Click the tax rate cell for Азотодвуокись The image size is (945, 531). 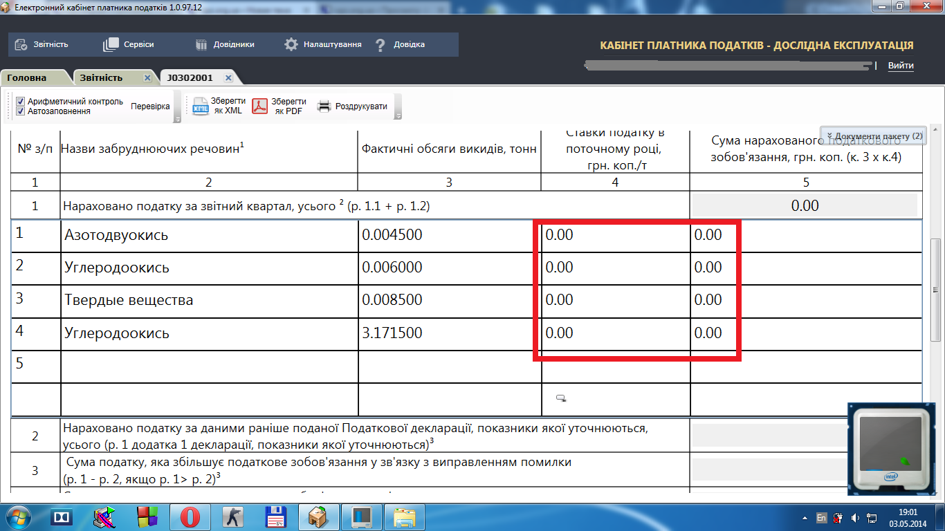pyautogui.click(x=614, y=235)
